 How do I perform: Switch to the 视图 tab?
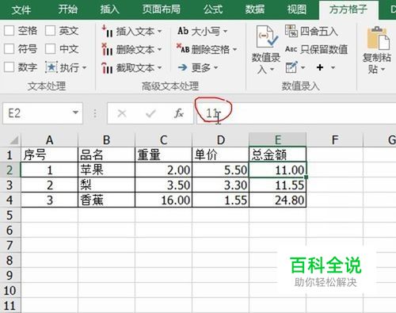[x=296, y=10]
